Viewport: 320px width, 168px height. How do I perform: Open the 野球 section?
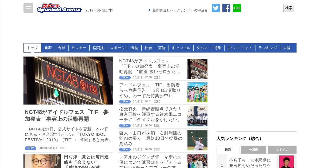[x=62, y=48]
